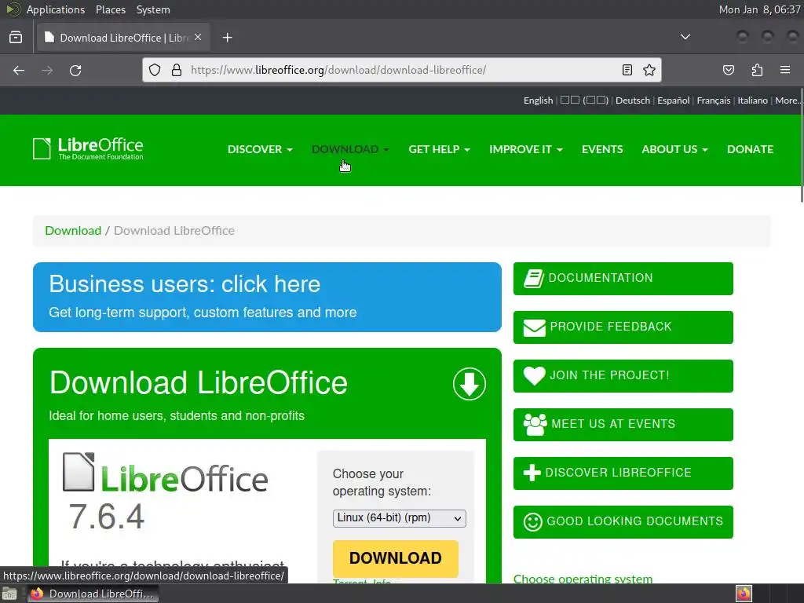Open the EVENTS navigation item
Screen dimensions: 804x603
602,149
